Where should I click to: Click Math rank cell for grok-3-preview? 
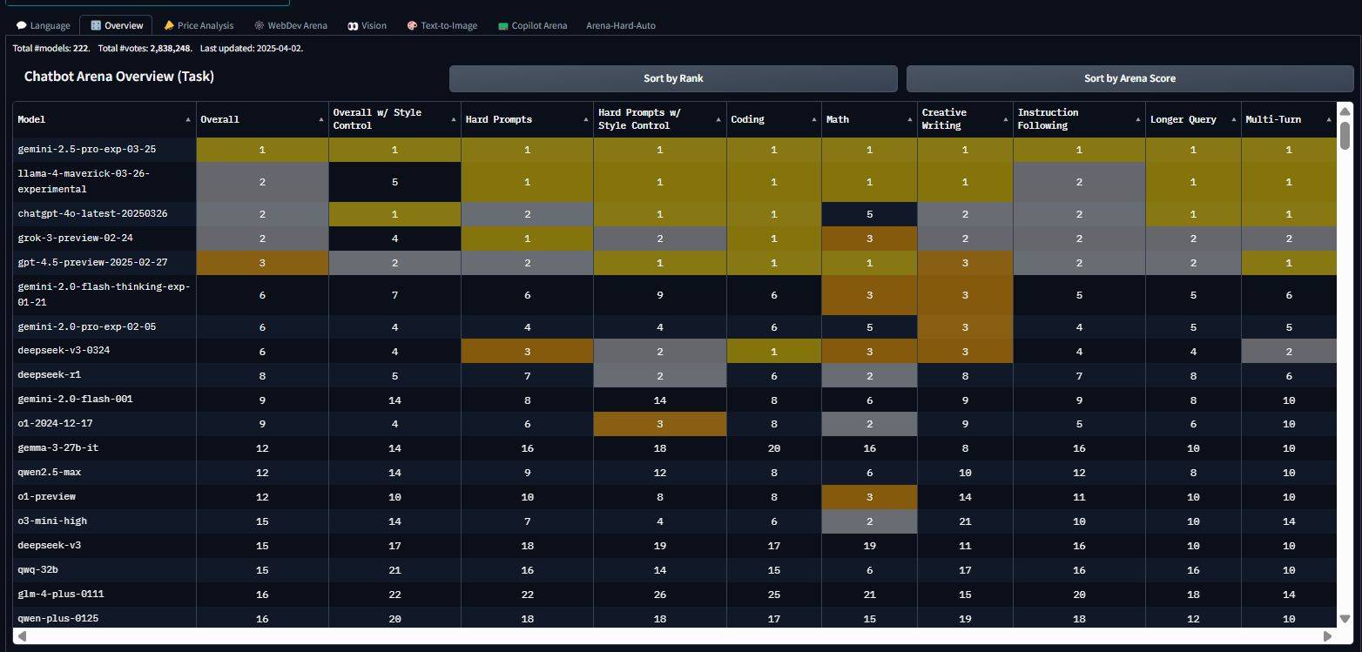coord(869,239)
